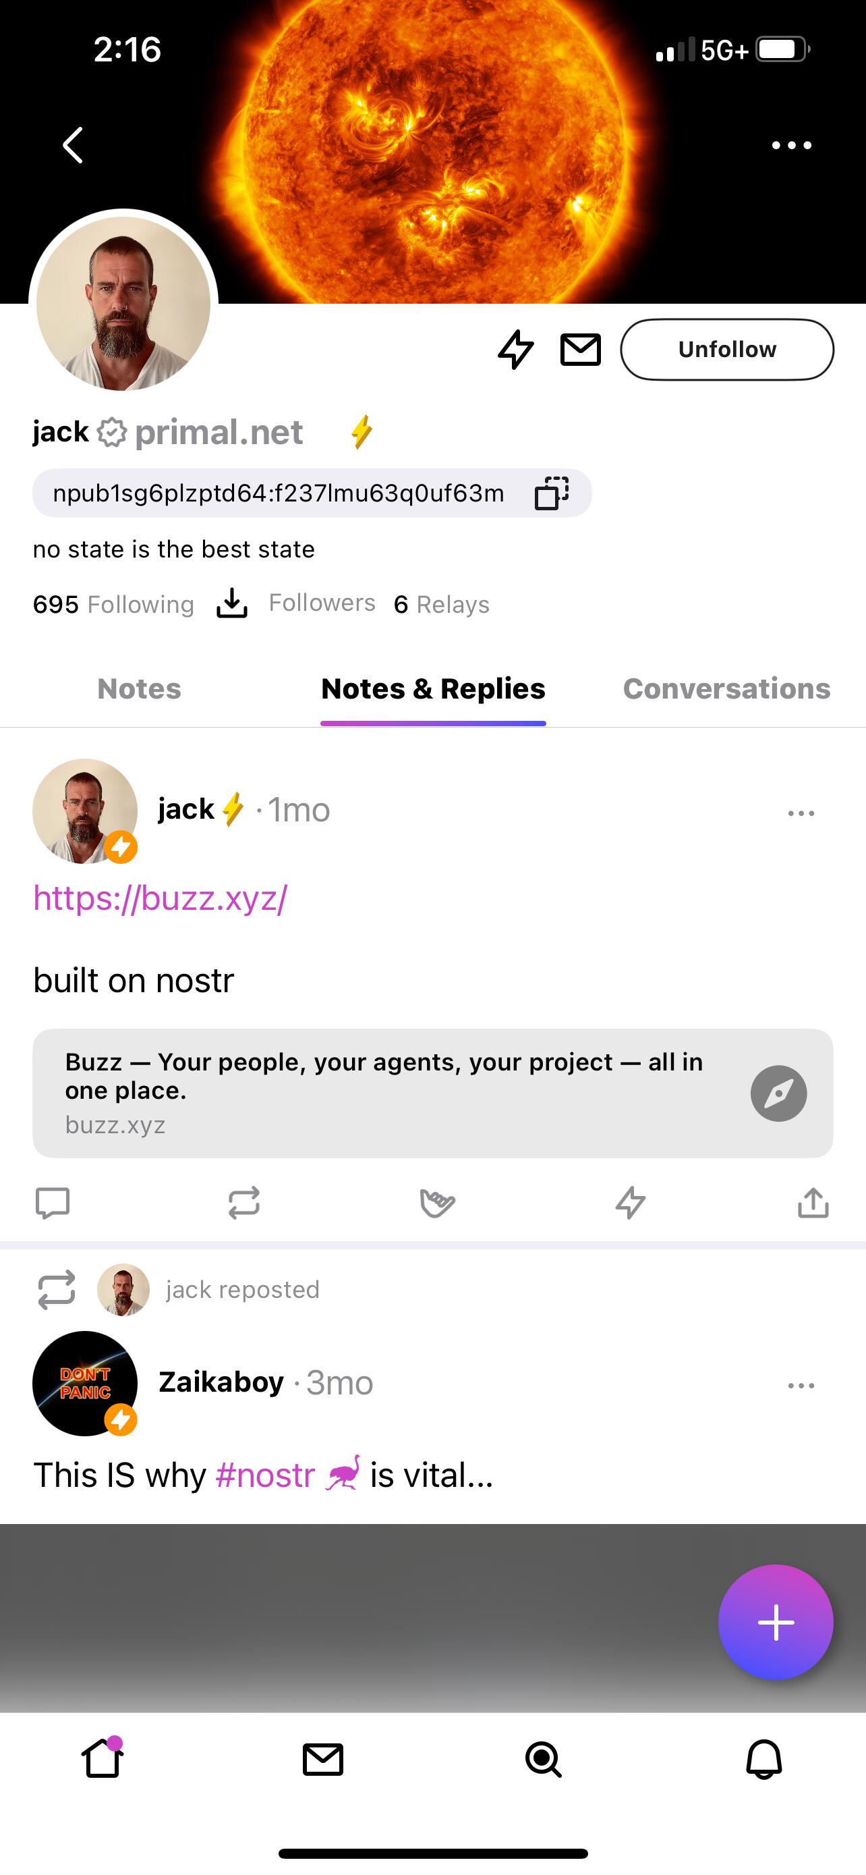Compose a new note with plus button
This screenshot has width=866, height=1875.
[x=775, y=1623]
